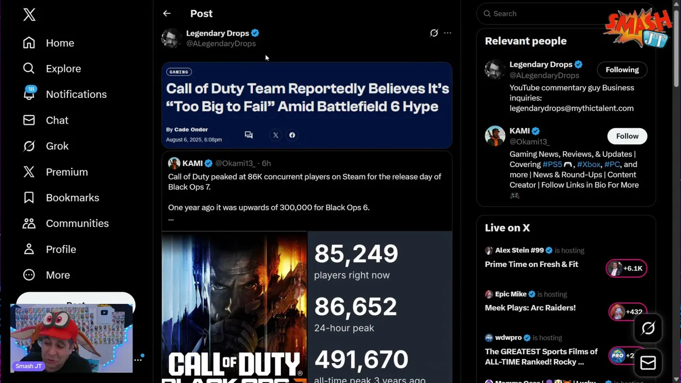Click KAMI avatar in quoted post
681x383 pixels.
(x=174, y=163)
